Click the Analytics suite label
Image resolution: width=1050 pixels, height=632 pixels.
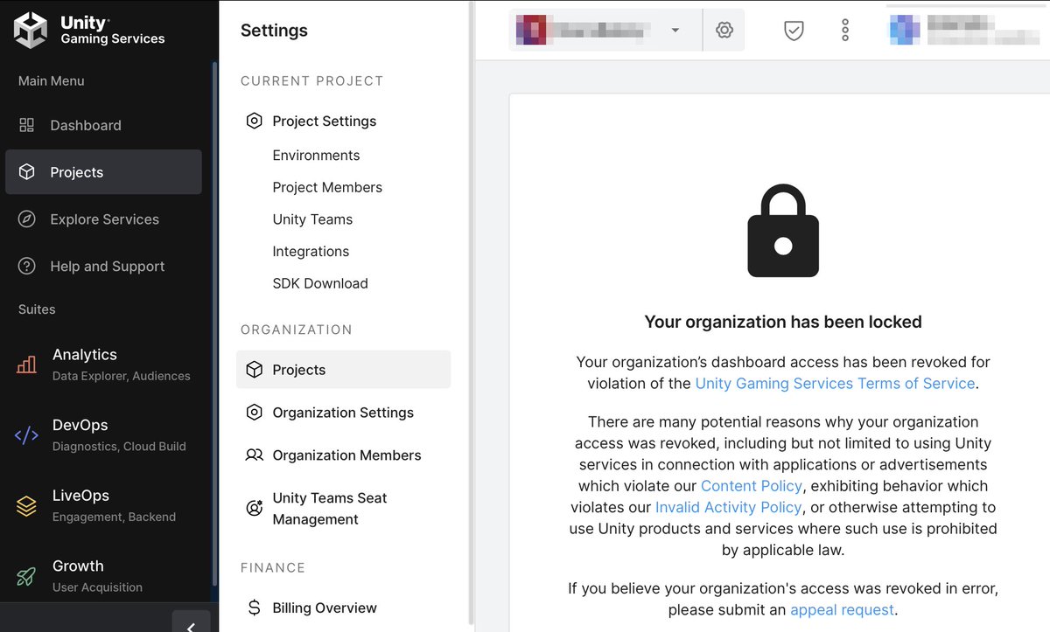pos(85,355)
